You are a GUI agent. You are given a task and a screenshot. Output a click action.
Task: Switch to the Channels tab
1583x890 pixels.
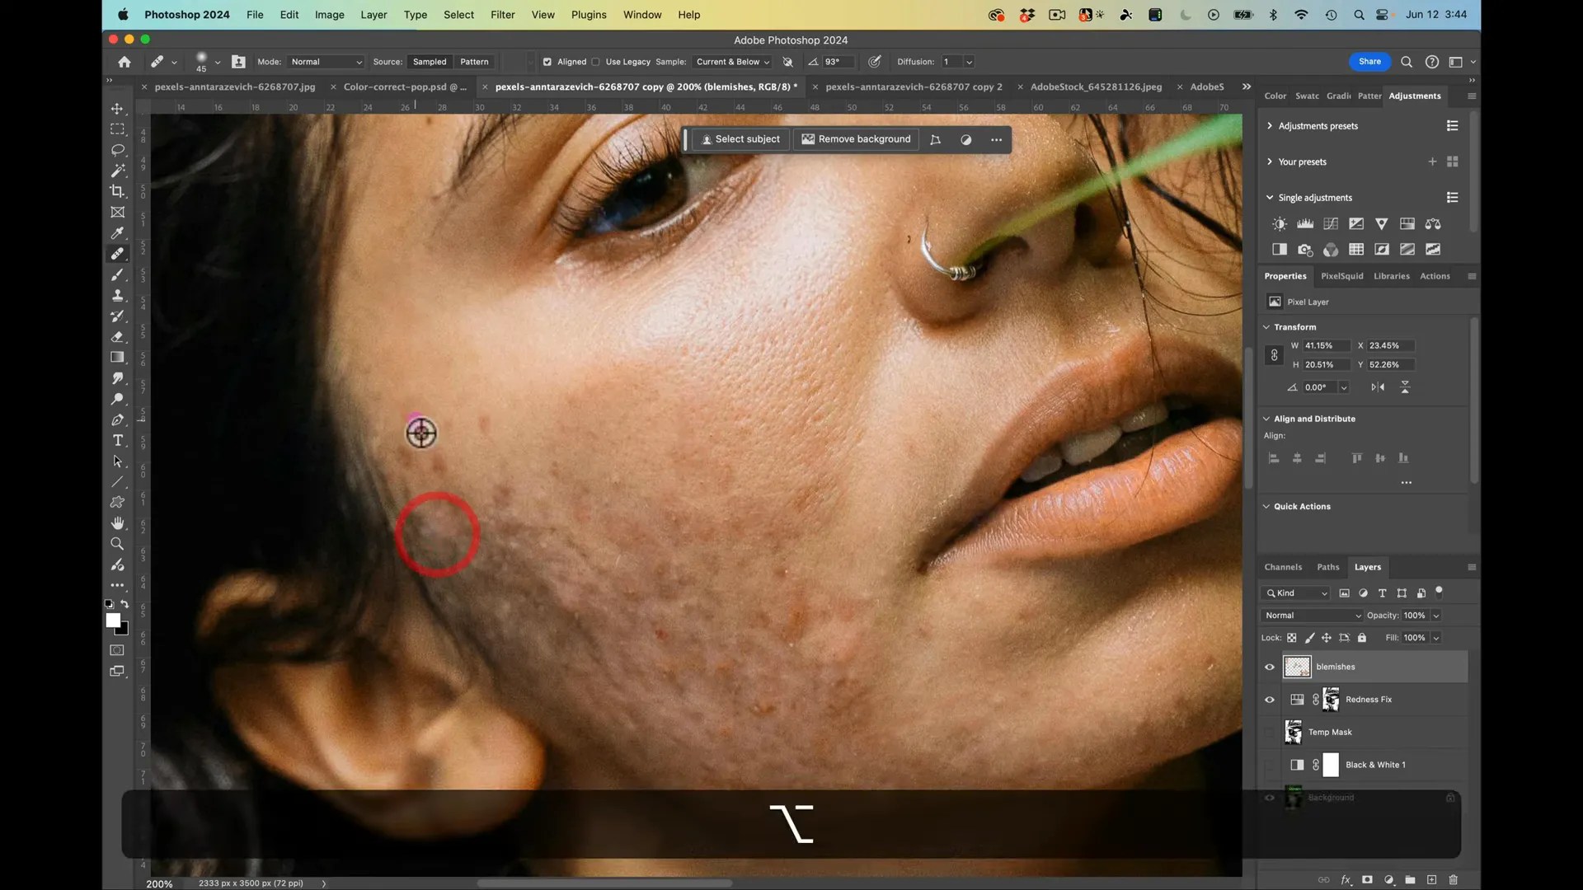click(1284, 567)
